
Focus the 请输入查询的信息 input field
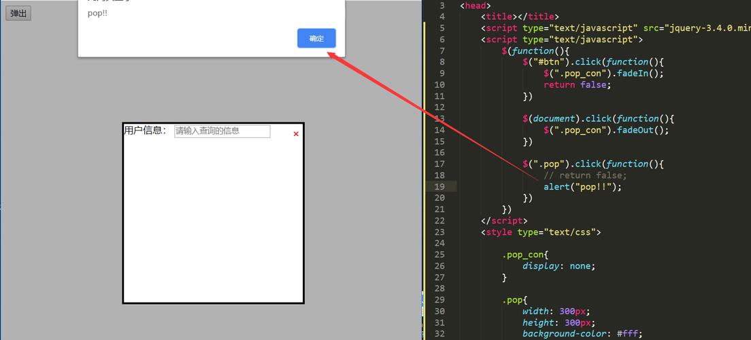(x=222, y=131)
